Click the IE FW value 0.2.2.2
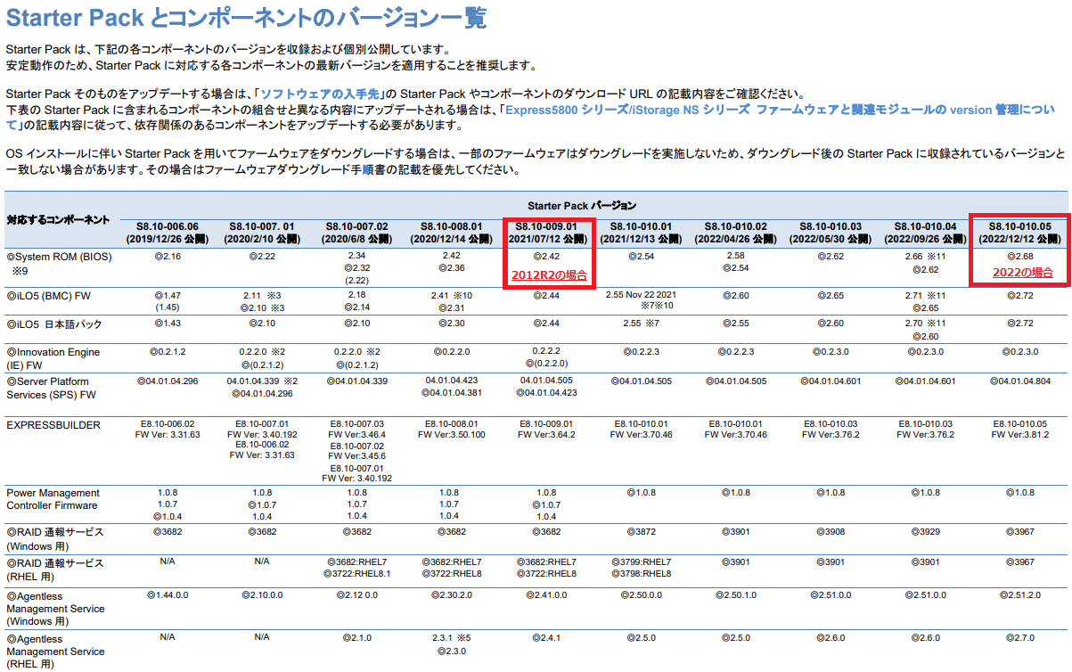The height and width of the screenshot is (672, 1072). click(x=547, y=351)
